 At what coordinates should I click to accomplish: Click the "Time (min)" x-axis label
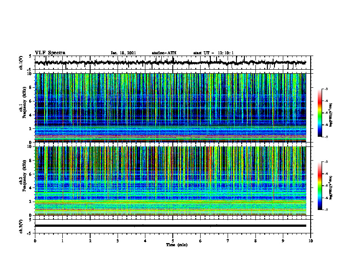[177, 245]
